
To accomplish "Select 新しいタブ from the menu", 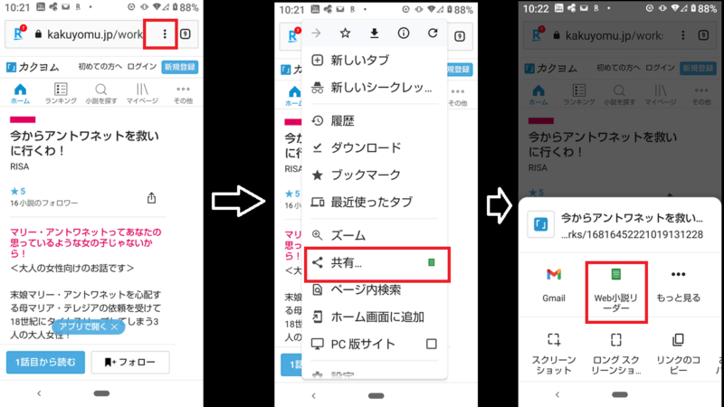I will [375, 60].
